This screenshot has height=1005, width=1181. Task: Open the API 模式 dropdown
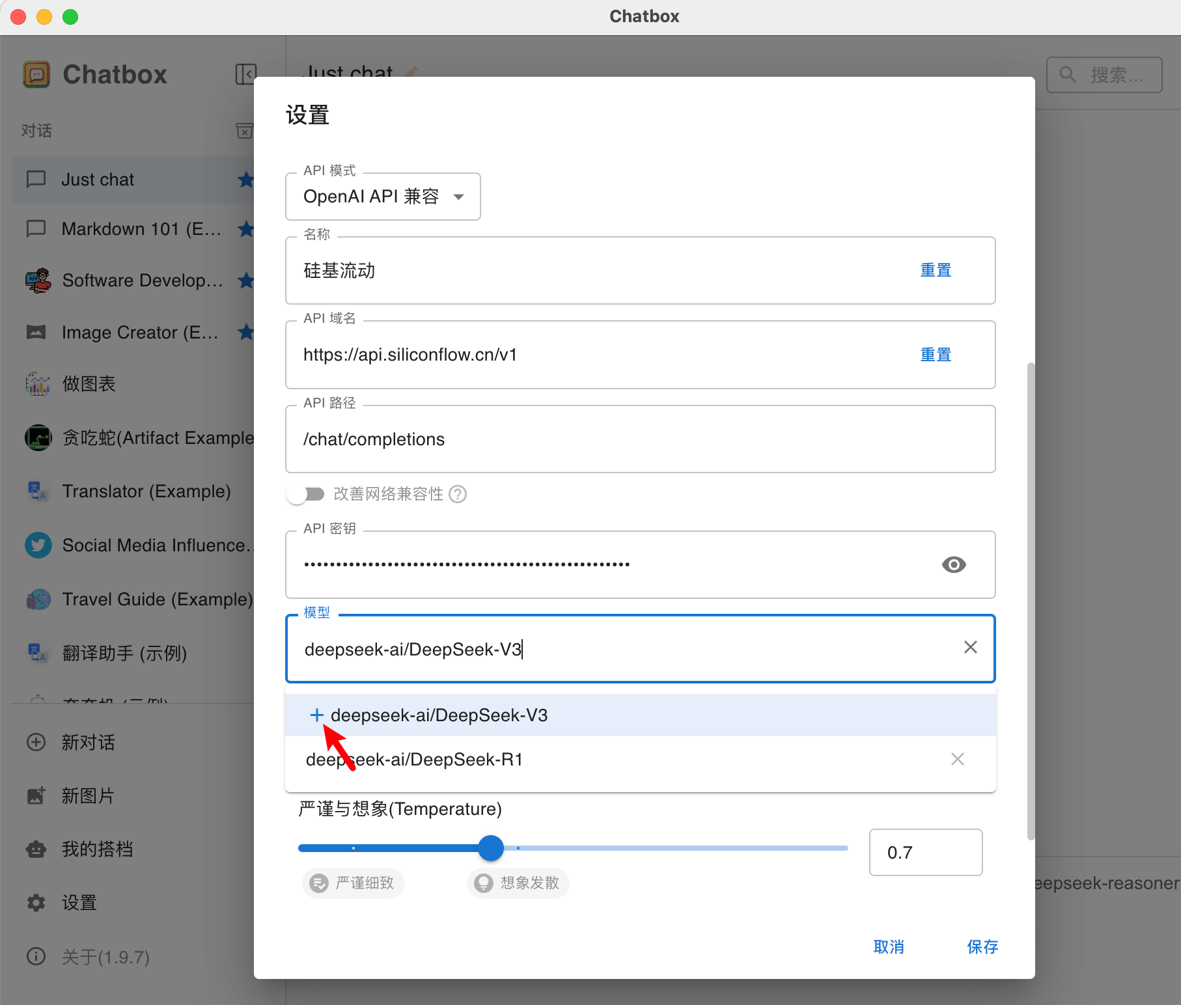click(383, 196)
